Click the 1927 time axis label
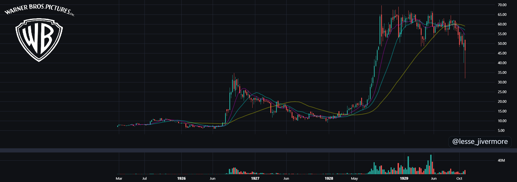This screenshot has width=517, height=182. 255,179
